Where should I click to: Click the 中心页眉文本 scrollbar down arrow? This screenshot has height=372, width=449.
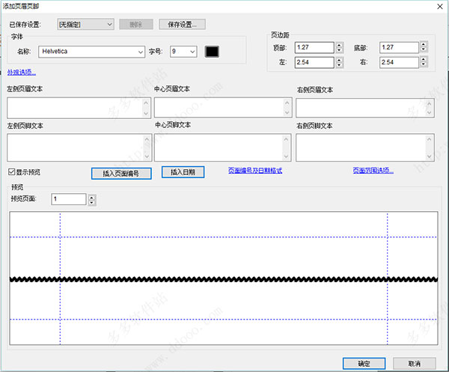pos(287,113)
